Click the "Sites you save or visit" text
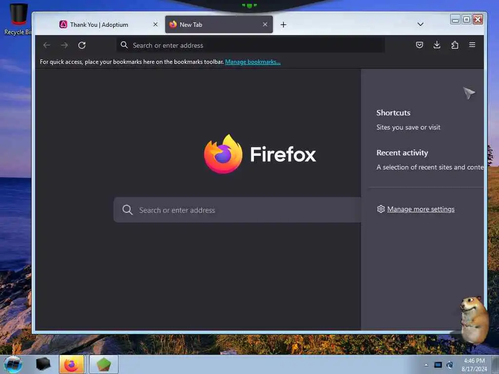 [x=408, y=127]
